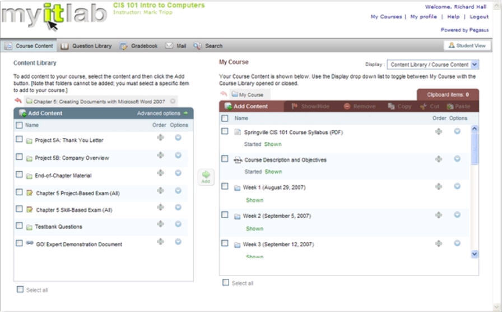The width and height of the screenshot is (502, 312).
Task: Click the Show/Hide toolbar button
Action: tap(310, 107)
